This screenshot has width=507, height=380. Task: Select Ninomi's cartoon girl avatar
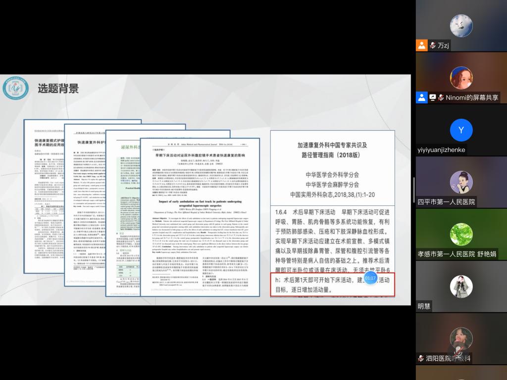pos(461,78)
